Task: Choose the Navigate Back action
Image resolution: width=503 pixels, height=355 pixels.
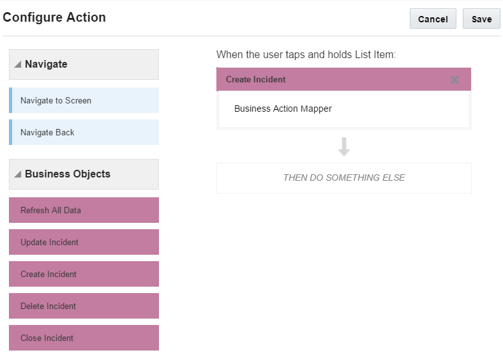Action: (x=84, y=132)
